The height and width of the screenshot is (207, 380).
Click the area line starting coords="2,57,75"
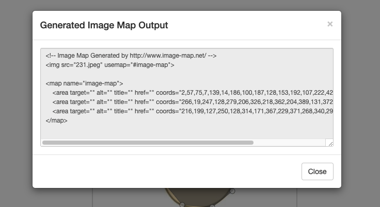coord(193,93)
